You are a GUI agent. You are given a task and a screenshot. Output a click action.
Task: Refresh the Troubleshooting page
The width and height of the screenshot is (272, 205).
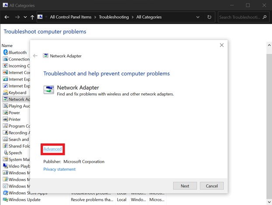tap(210, 17)
